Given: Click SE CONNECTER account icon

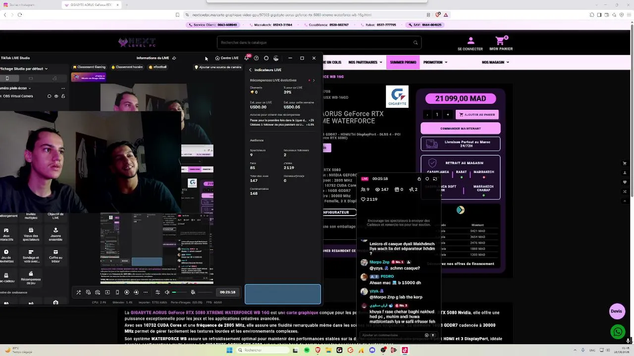Looking at the screenshot, I should pyautogui.click(x=471, y=41).
